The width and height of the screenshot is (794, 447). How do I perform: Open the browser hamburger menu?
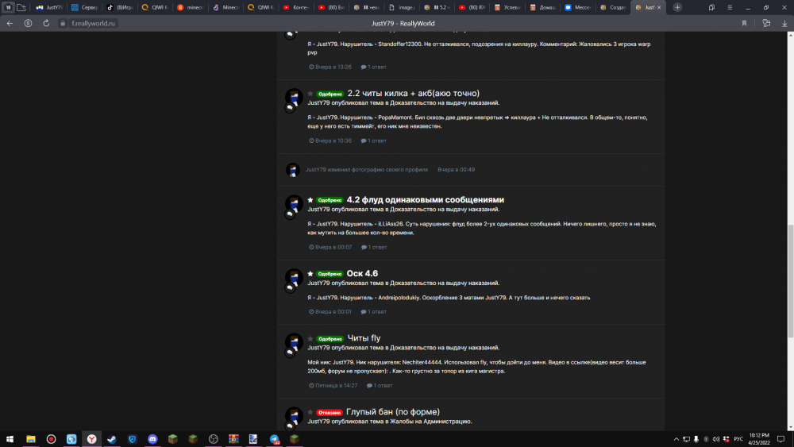tap(730, 8)
